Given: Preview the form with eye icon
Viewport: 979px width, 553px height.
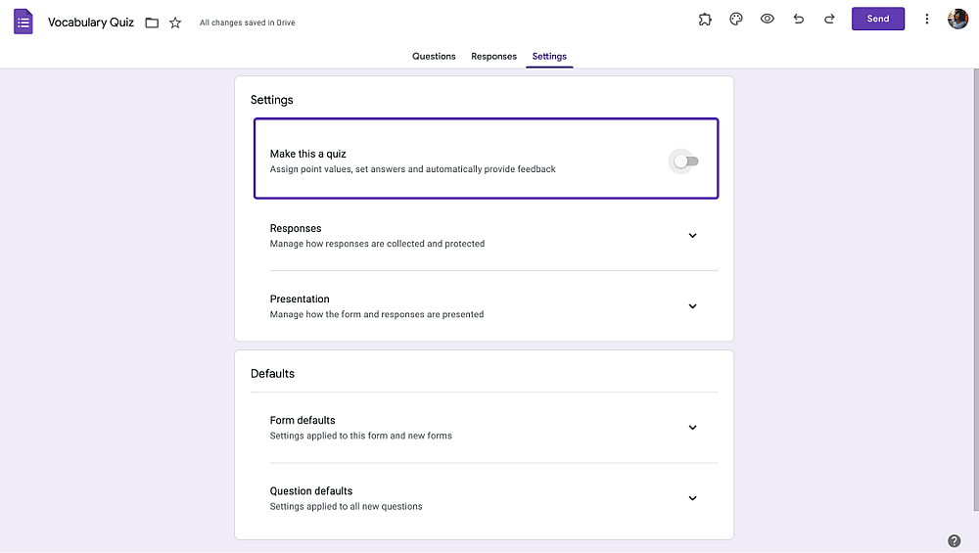Looking at the screenshot, I should [x=768, y=19].
